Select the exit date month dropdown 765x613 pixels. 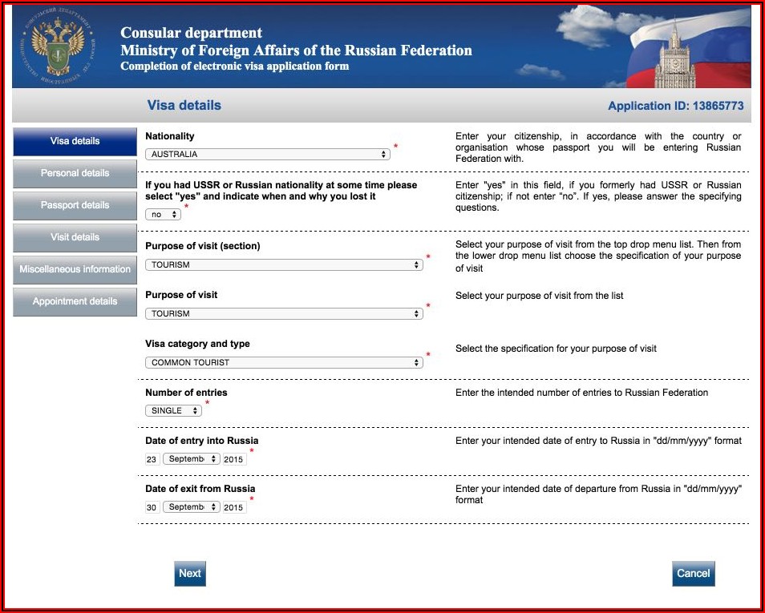point(191,507)
